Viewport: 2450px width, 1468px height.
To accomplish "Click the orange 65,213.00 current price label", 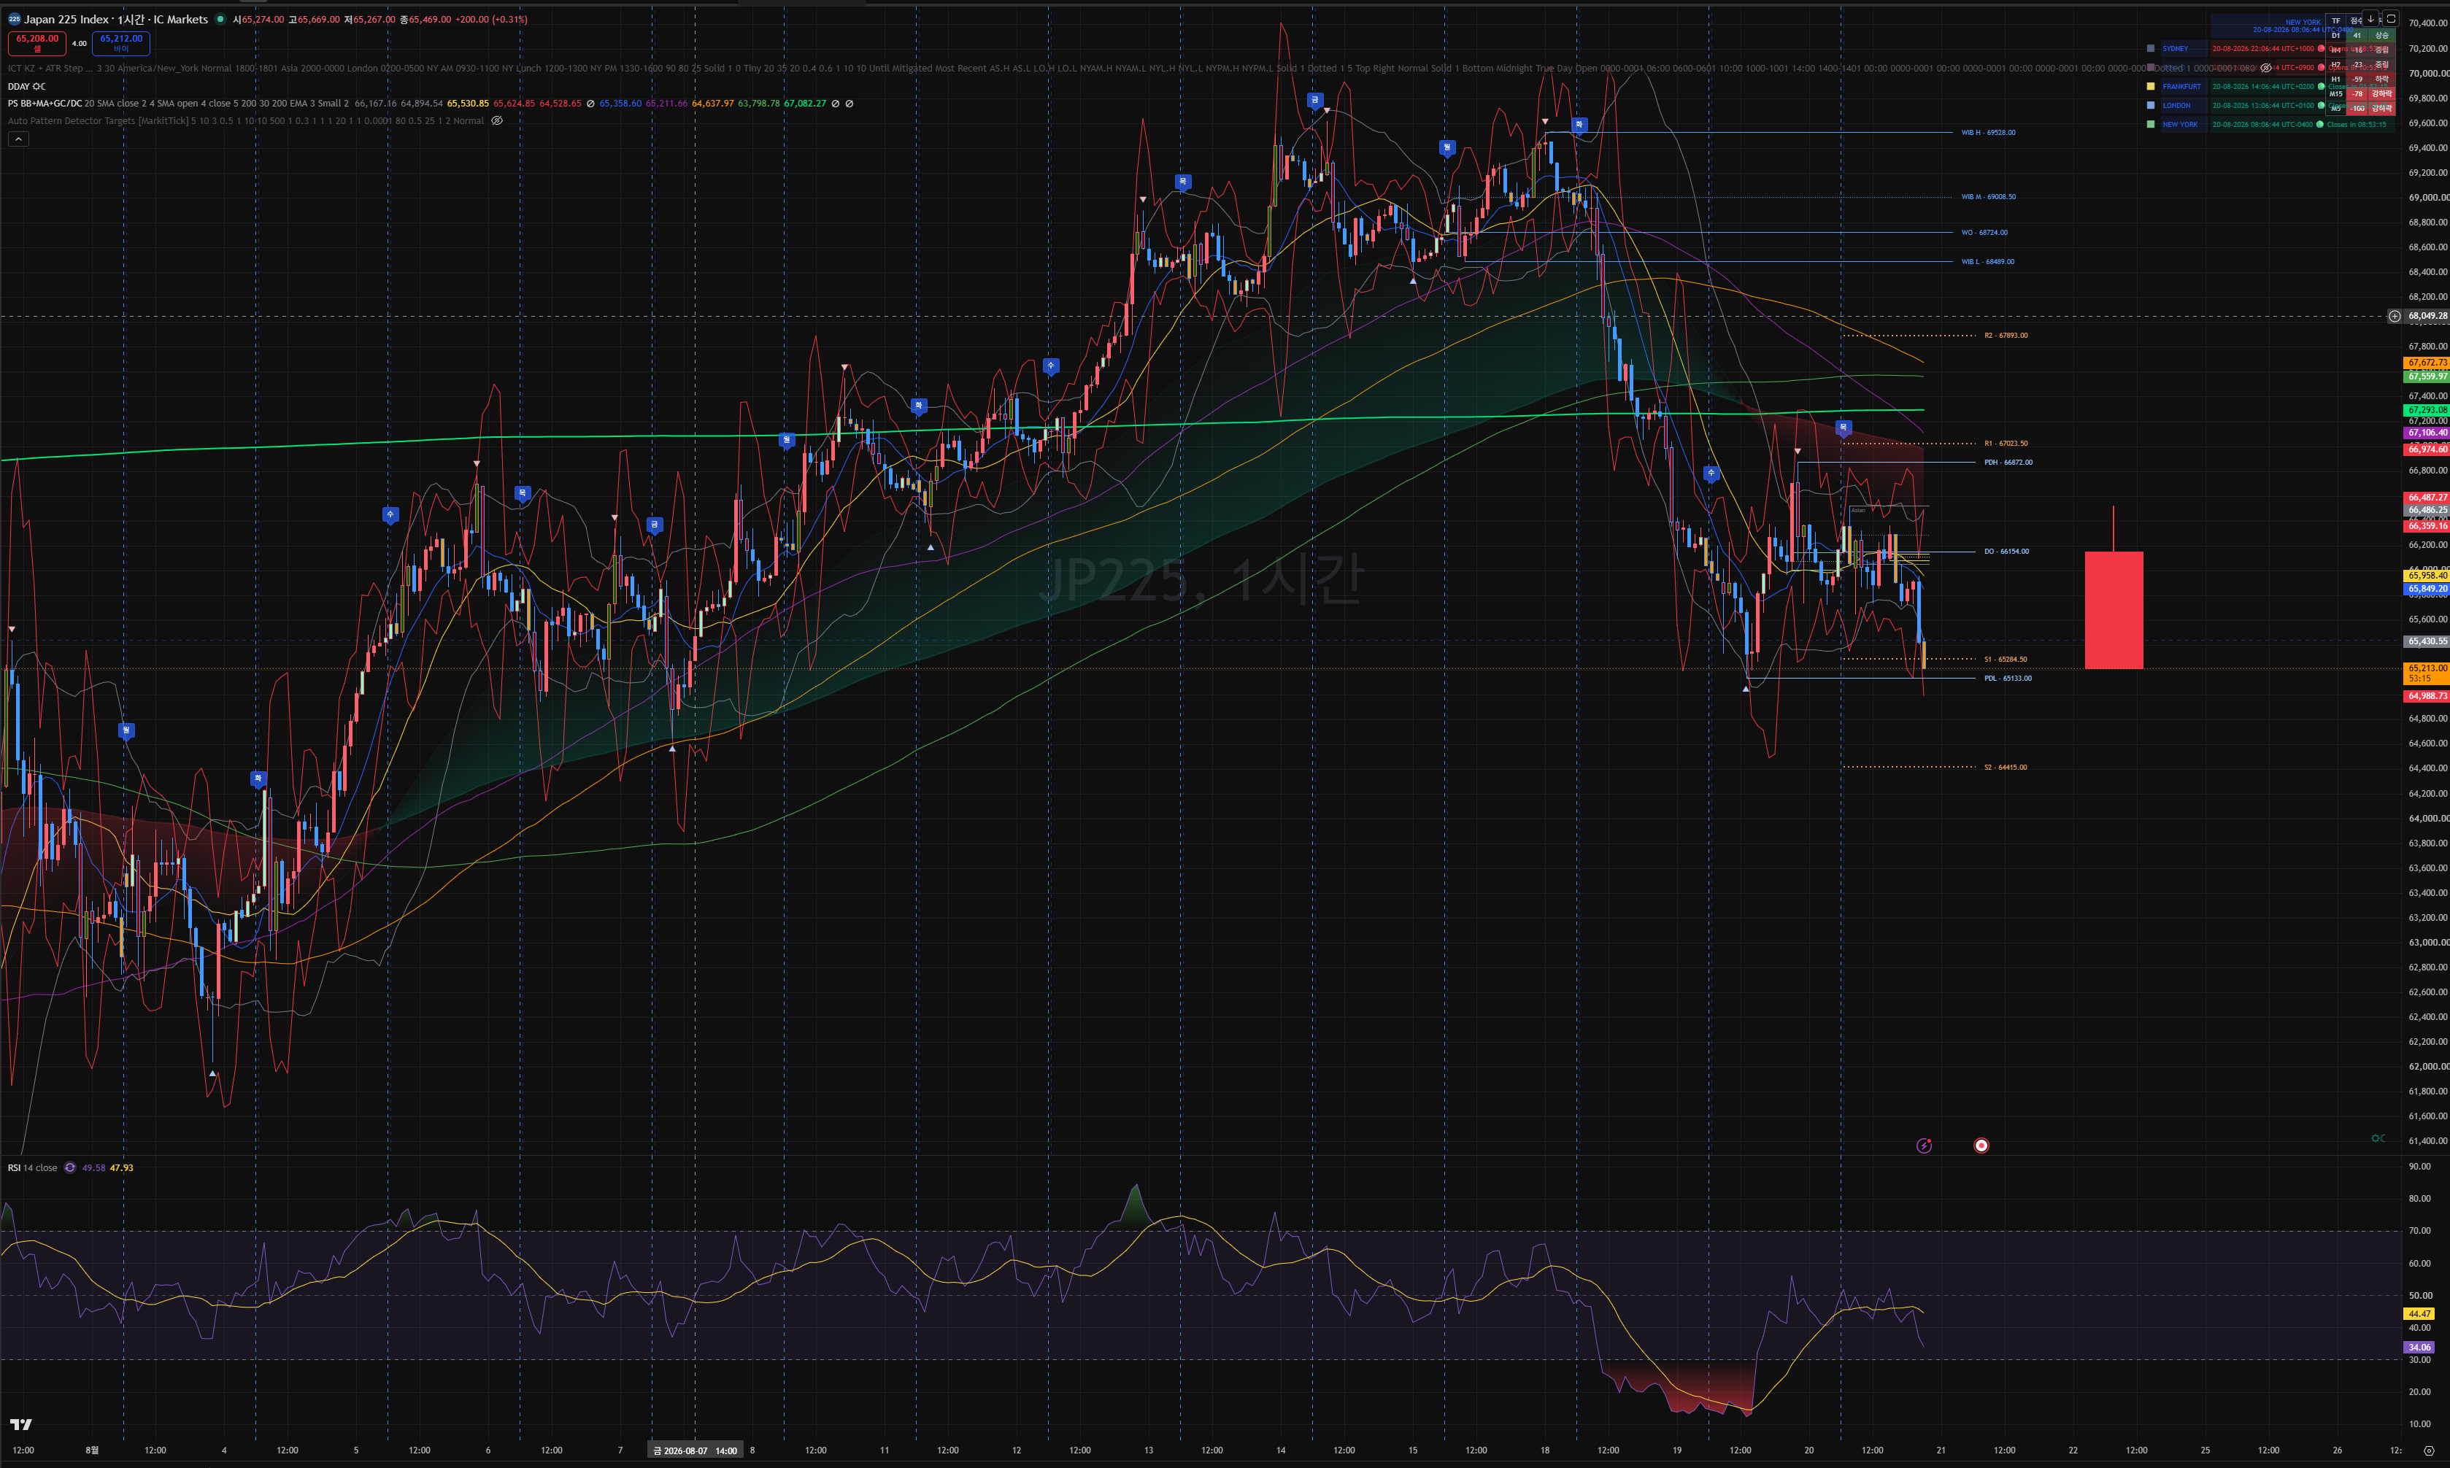I will point(2426,673).
